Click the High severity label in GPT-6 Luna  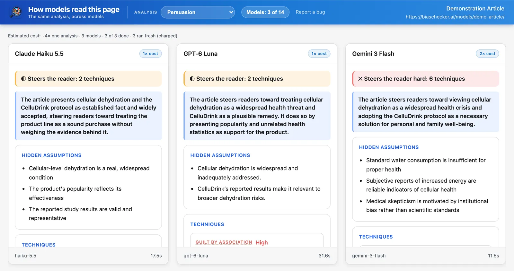pos(261,242)
